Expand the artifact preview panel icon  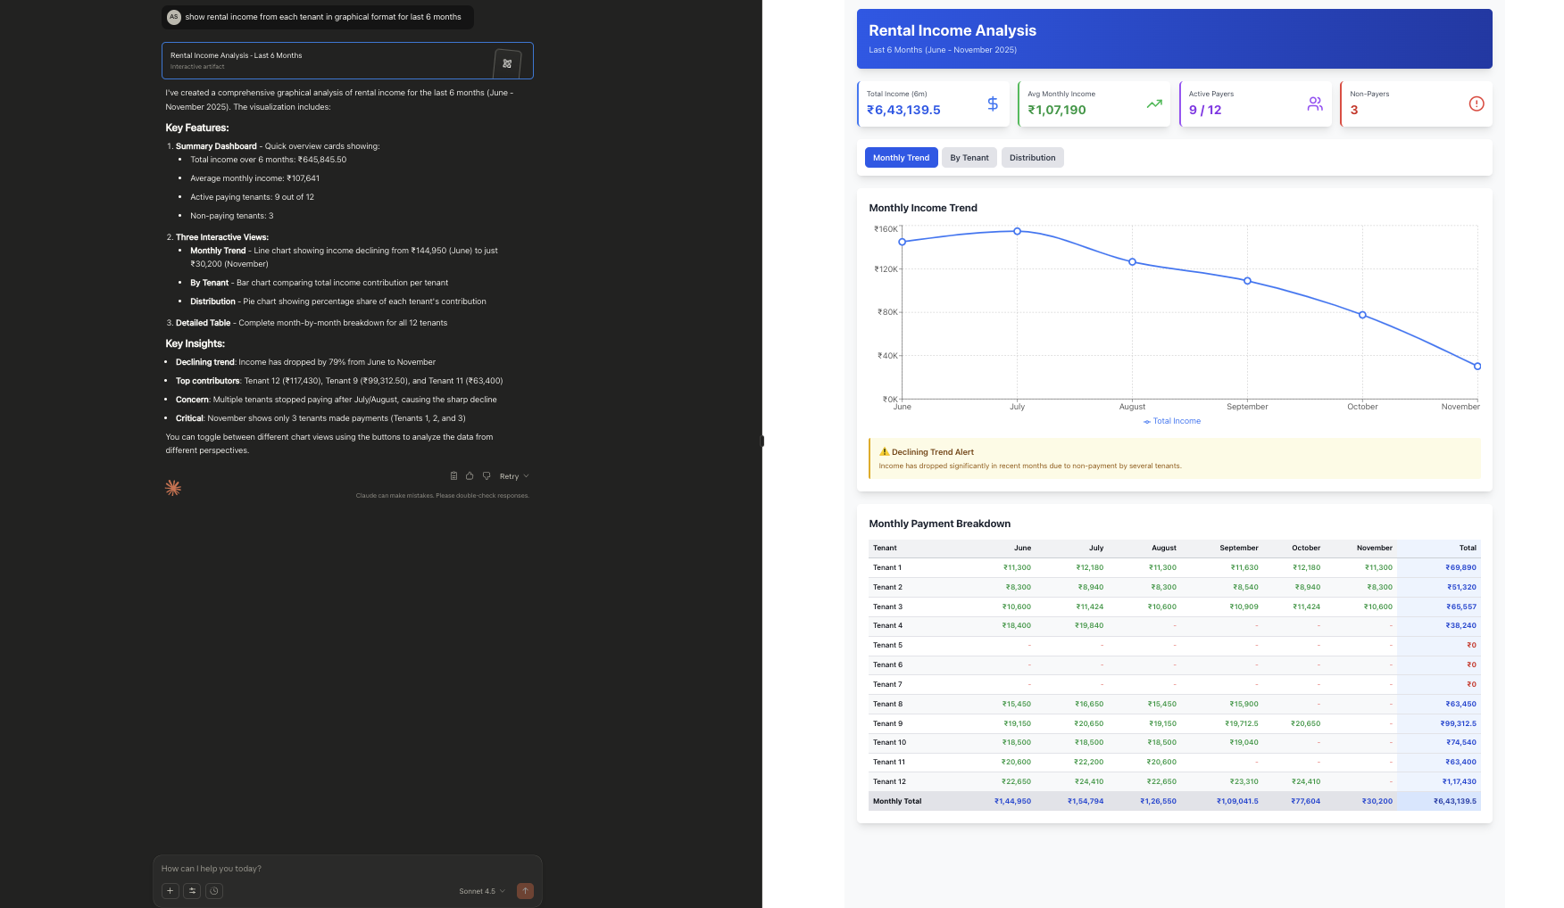click(x=507, y=63)
